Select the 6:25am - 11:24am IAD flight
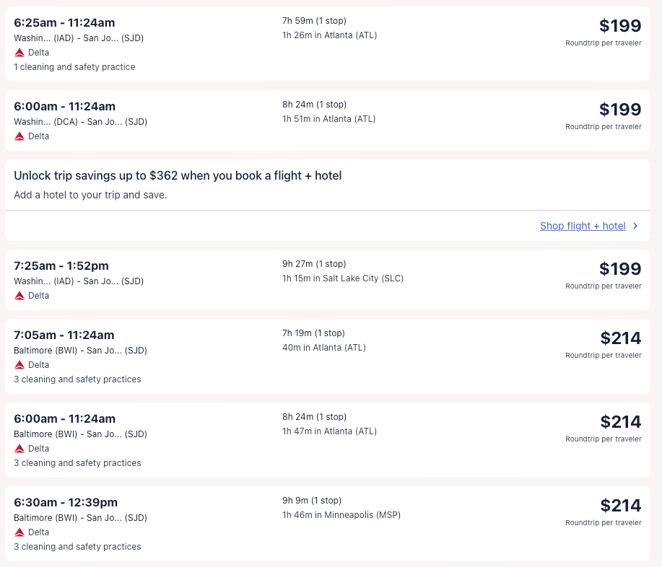Image resolution: width=662 pixels, height=567 pixels. (x=64, y=23)
